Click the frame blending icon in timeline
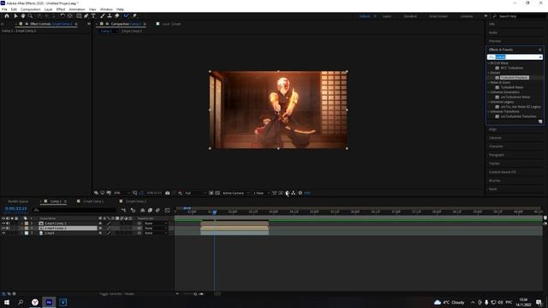This screenshot has width=548, height=308. (150, 210)
